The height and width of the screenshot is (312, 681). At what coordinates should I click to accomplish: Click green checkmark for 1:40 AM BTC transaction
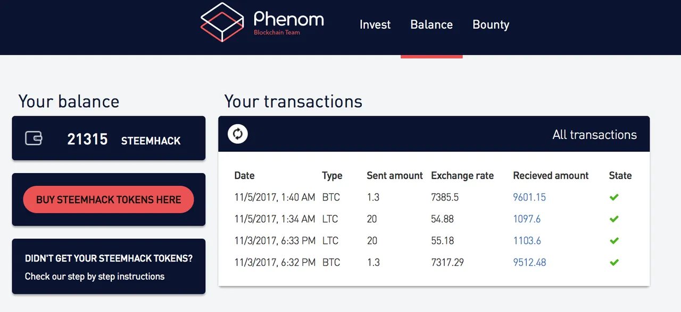[x=614, y=197]
